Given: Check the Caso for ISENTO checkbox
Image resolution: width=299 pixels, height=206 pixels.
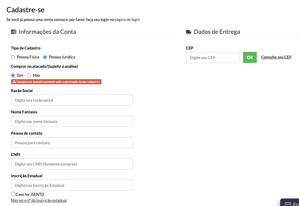Looking at the screenshot, I should click(13, 194).
